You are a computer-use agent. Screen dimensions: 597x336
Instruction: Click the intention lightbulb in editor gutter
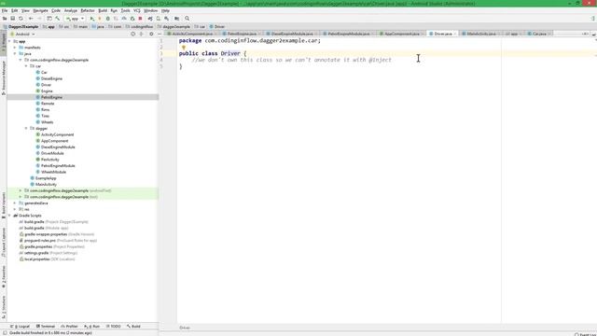tap(184, 48)
